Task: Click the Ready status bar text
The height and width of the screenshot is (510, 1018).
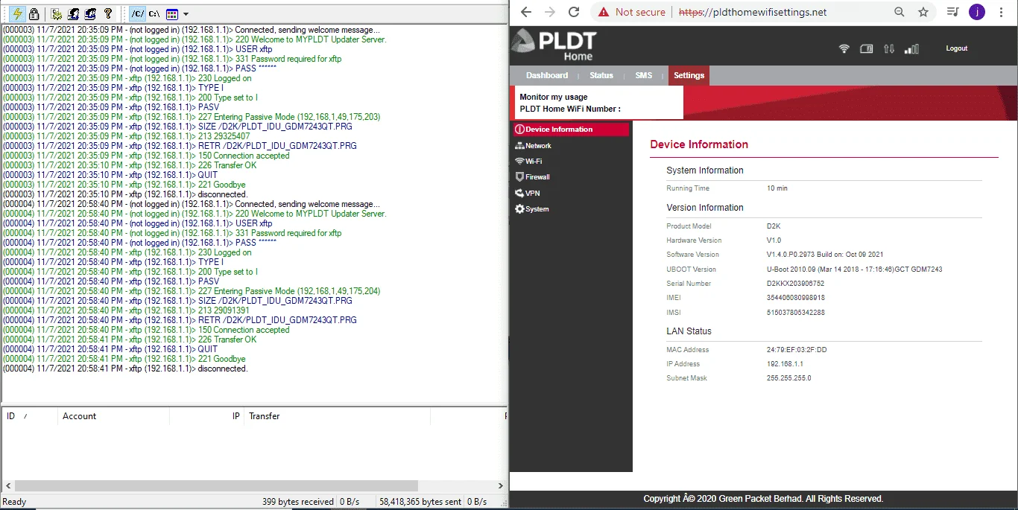Action: pyautogui.click(x=15, y=502)
